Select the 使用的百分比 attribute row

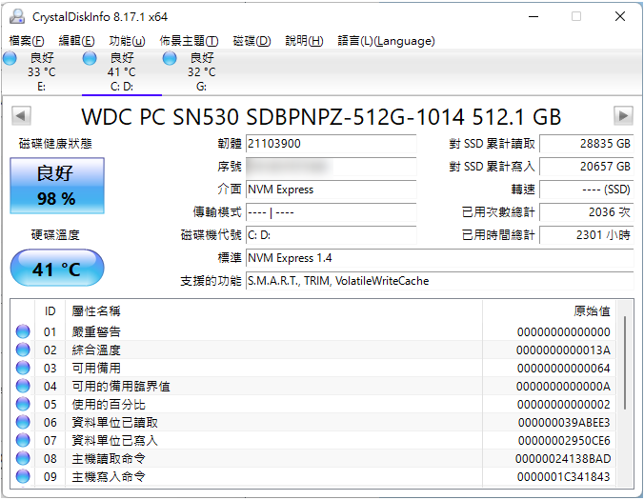313,404
